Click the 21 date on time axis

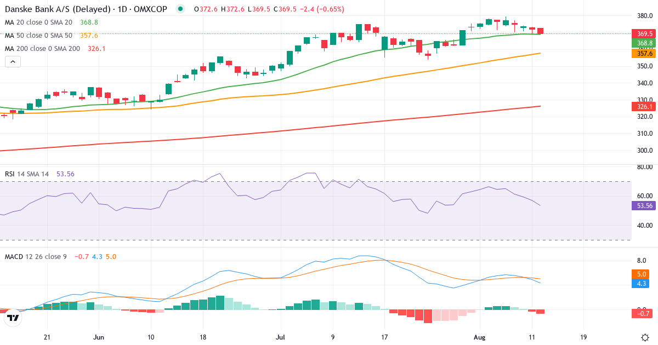click(x=47, y=337)
